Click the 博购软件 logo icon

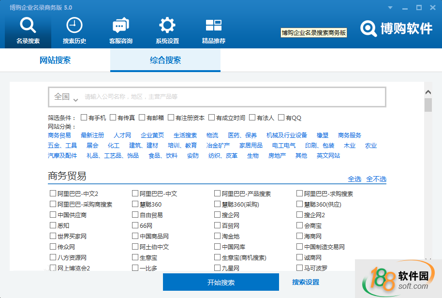pyautogui.click(x=369, y=29)
